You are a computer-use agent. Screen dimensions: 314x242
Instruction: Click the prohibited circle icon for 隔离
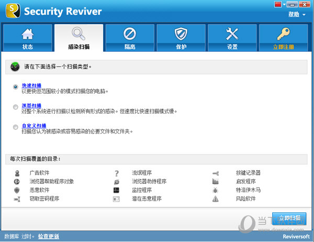pos(130,34)
